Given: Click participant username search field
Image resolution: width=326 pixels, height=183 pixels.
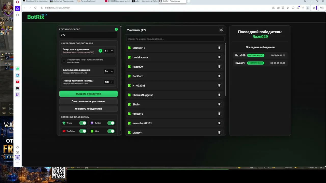Looking at the screenshot, I should click(175, 39).
